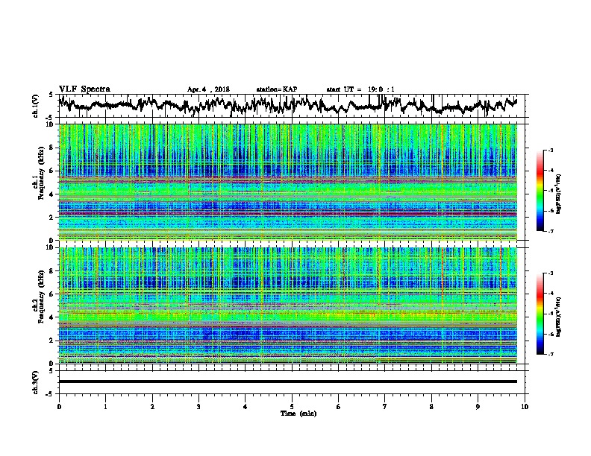
Task: Click the ch.1 "Frequency (kHz)" axis label
Action: point(41,174)
